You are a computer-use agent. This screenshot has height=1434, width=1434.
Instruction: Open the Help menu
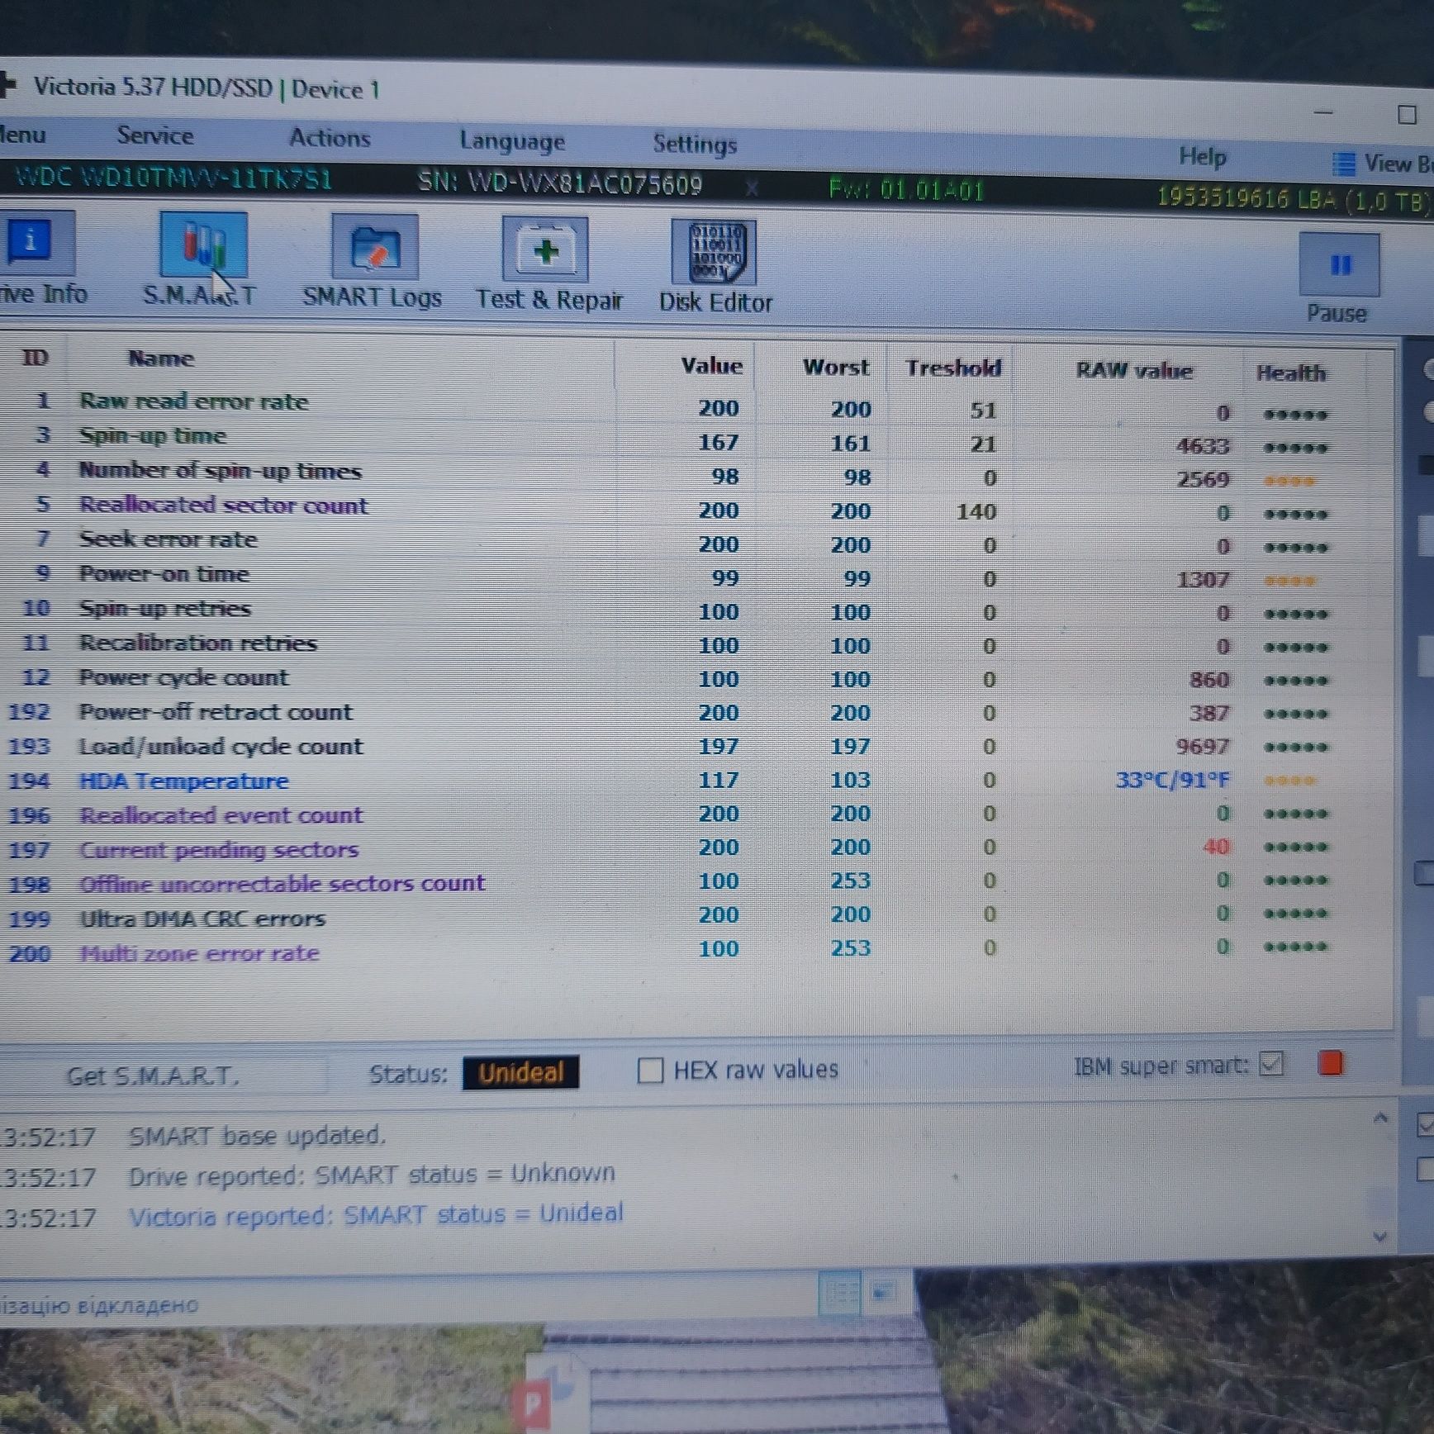pos(1202,156)
